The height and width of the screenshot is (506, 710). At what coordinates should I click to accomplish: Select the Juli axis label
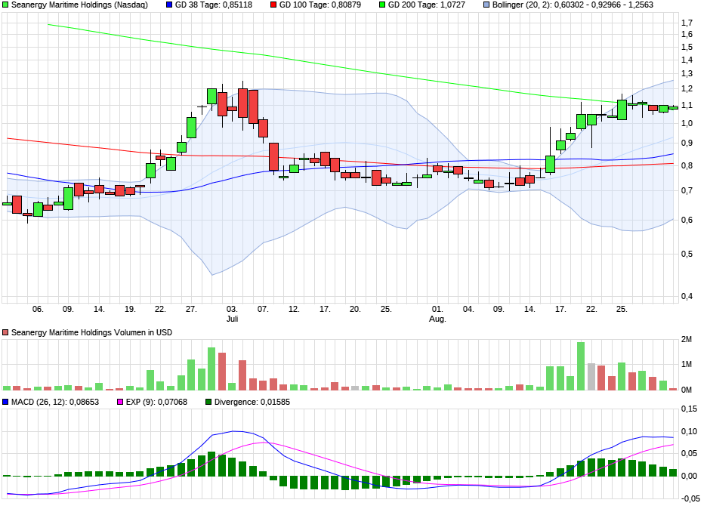[x=232, y=319]
